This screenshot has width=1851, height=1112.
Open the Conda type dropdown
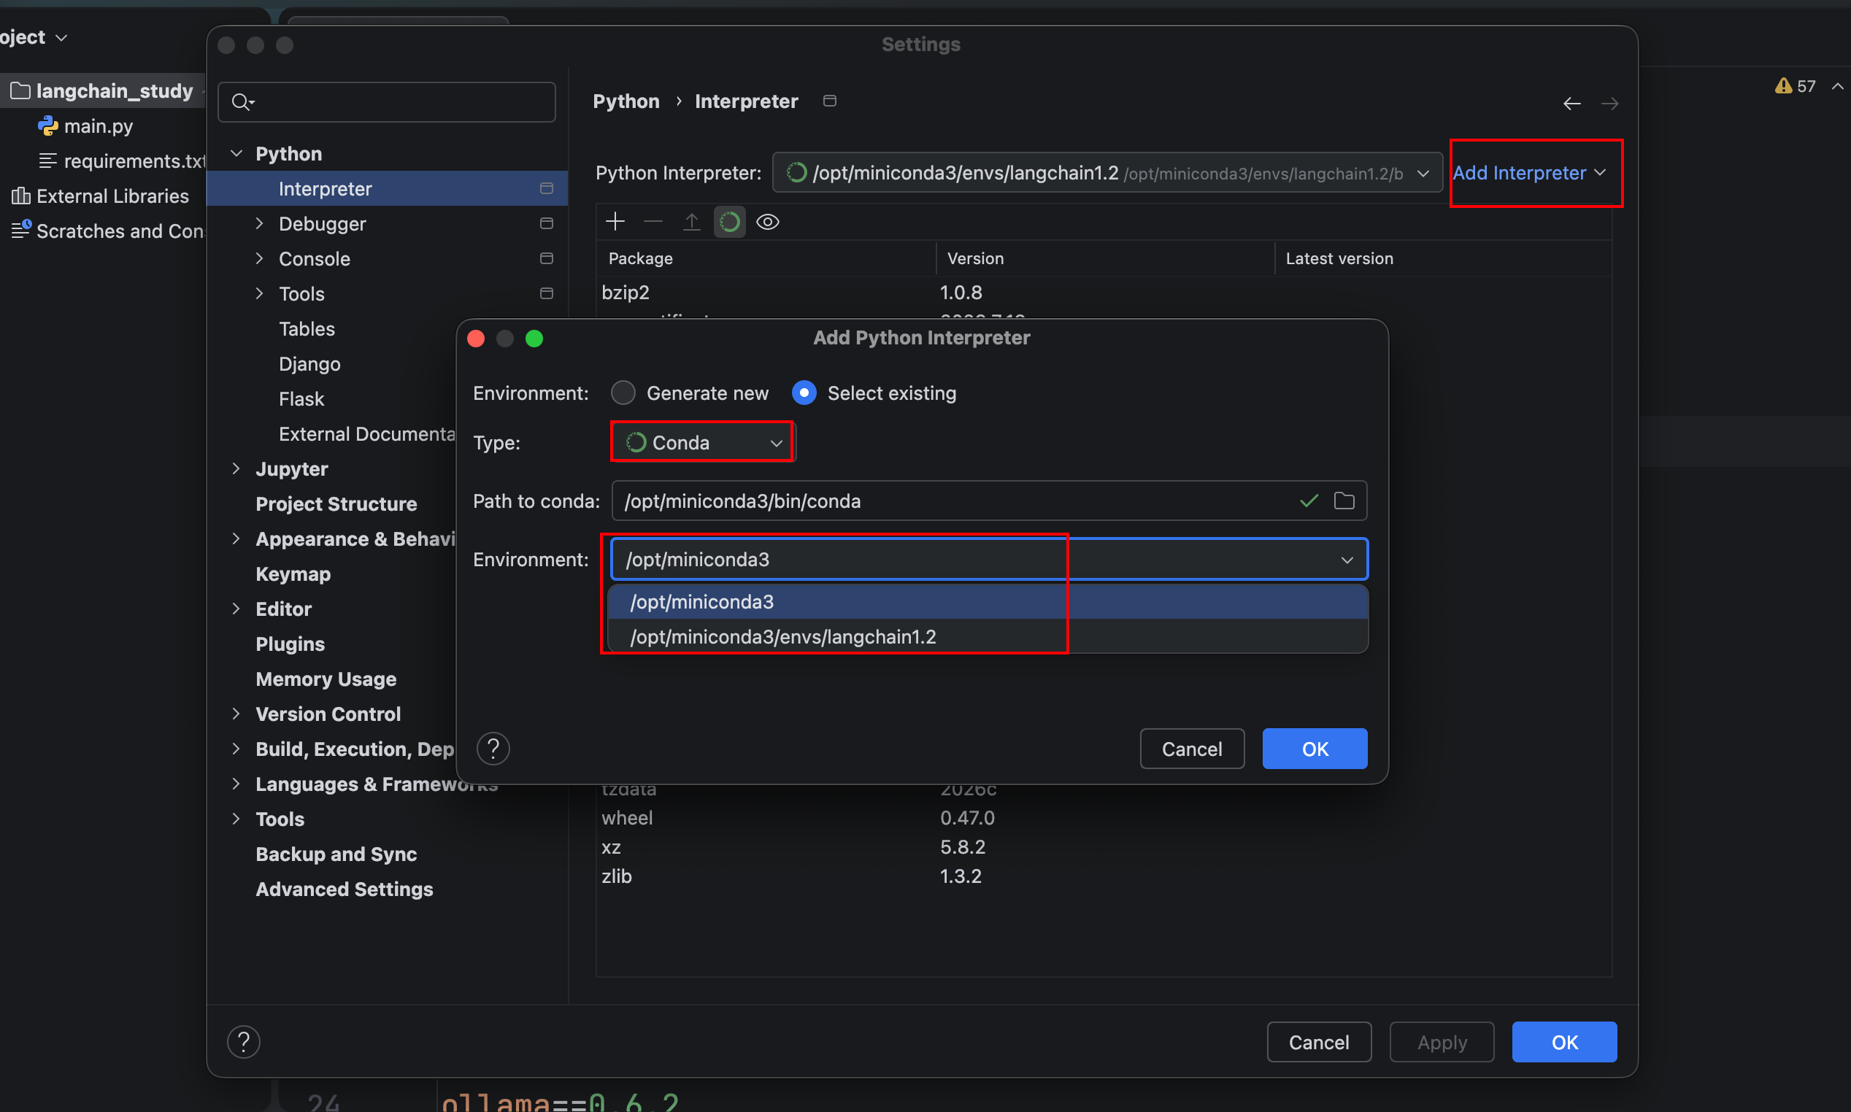click(702, 443)
